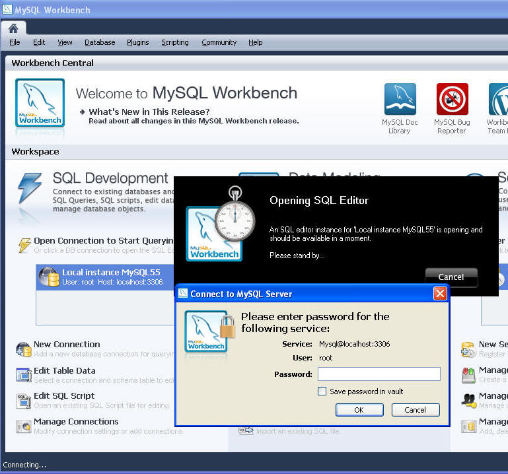This screenshot has width=508, height=474.
Task: Click the padlock Workbench icon in password dialog
Action: pyautogui.click(x=209, y=331)
